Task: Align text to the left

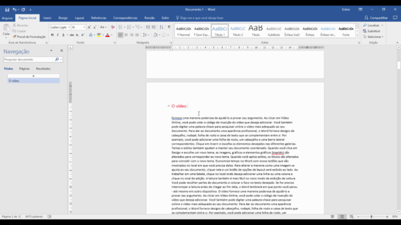Action: tap(120, 35)
